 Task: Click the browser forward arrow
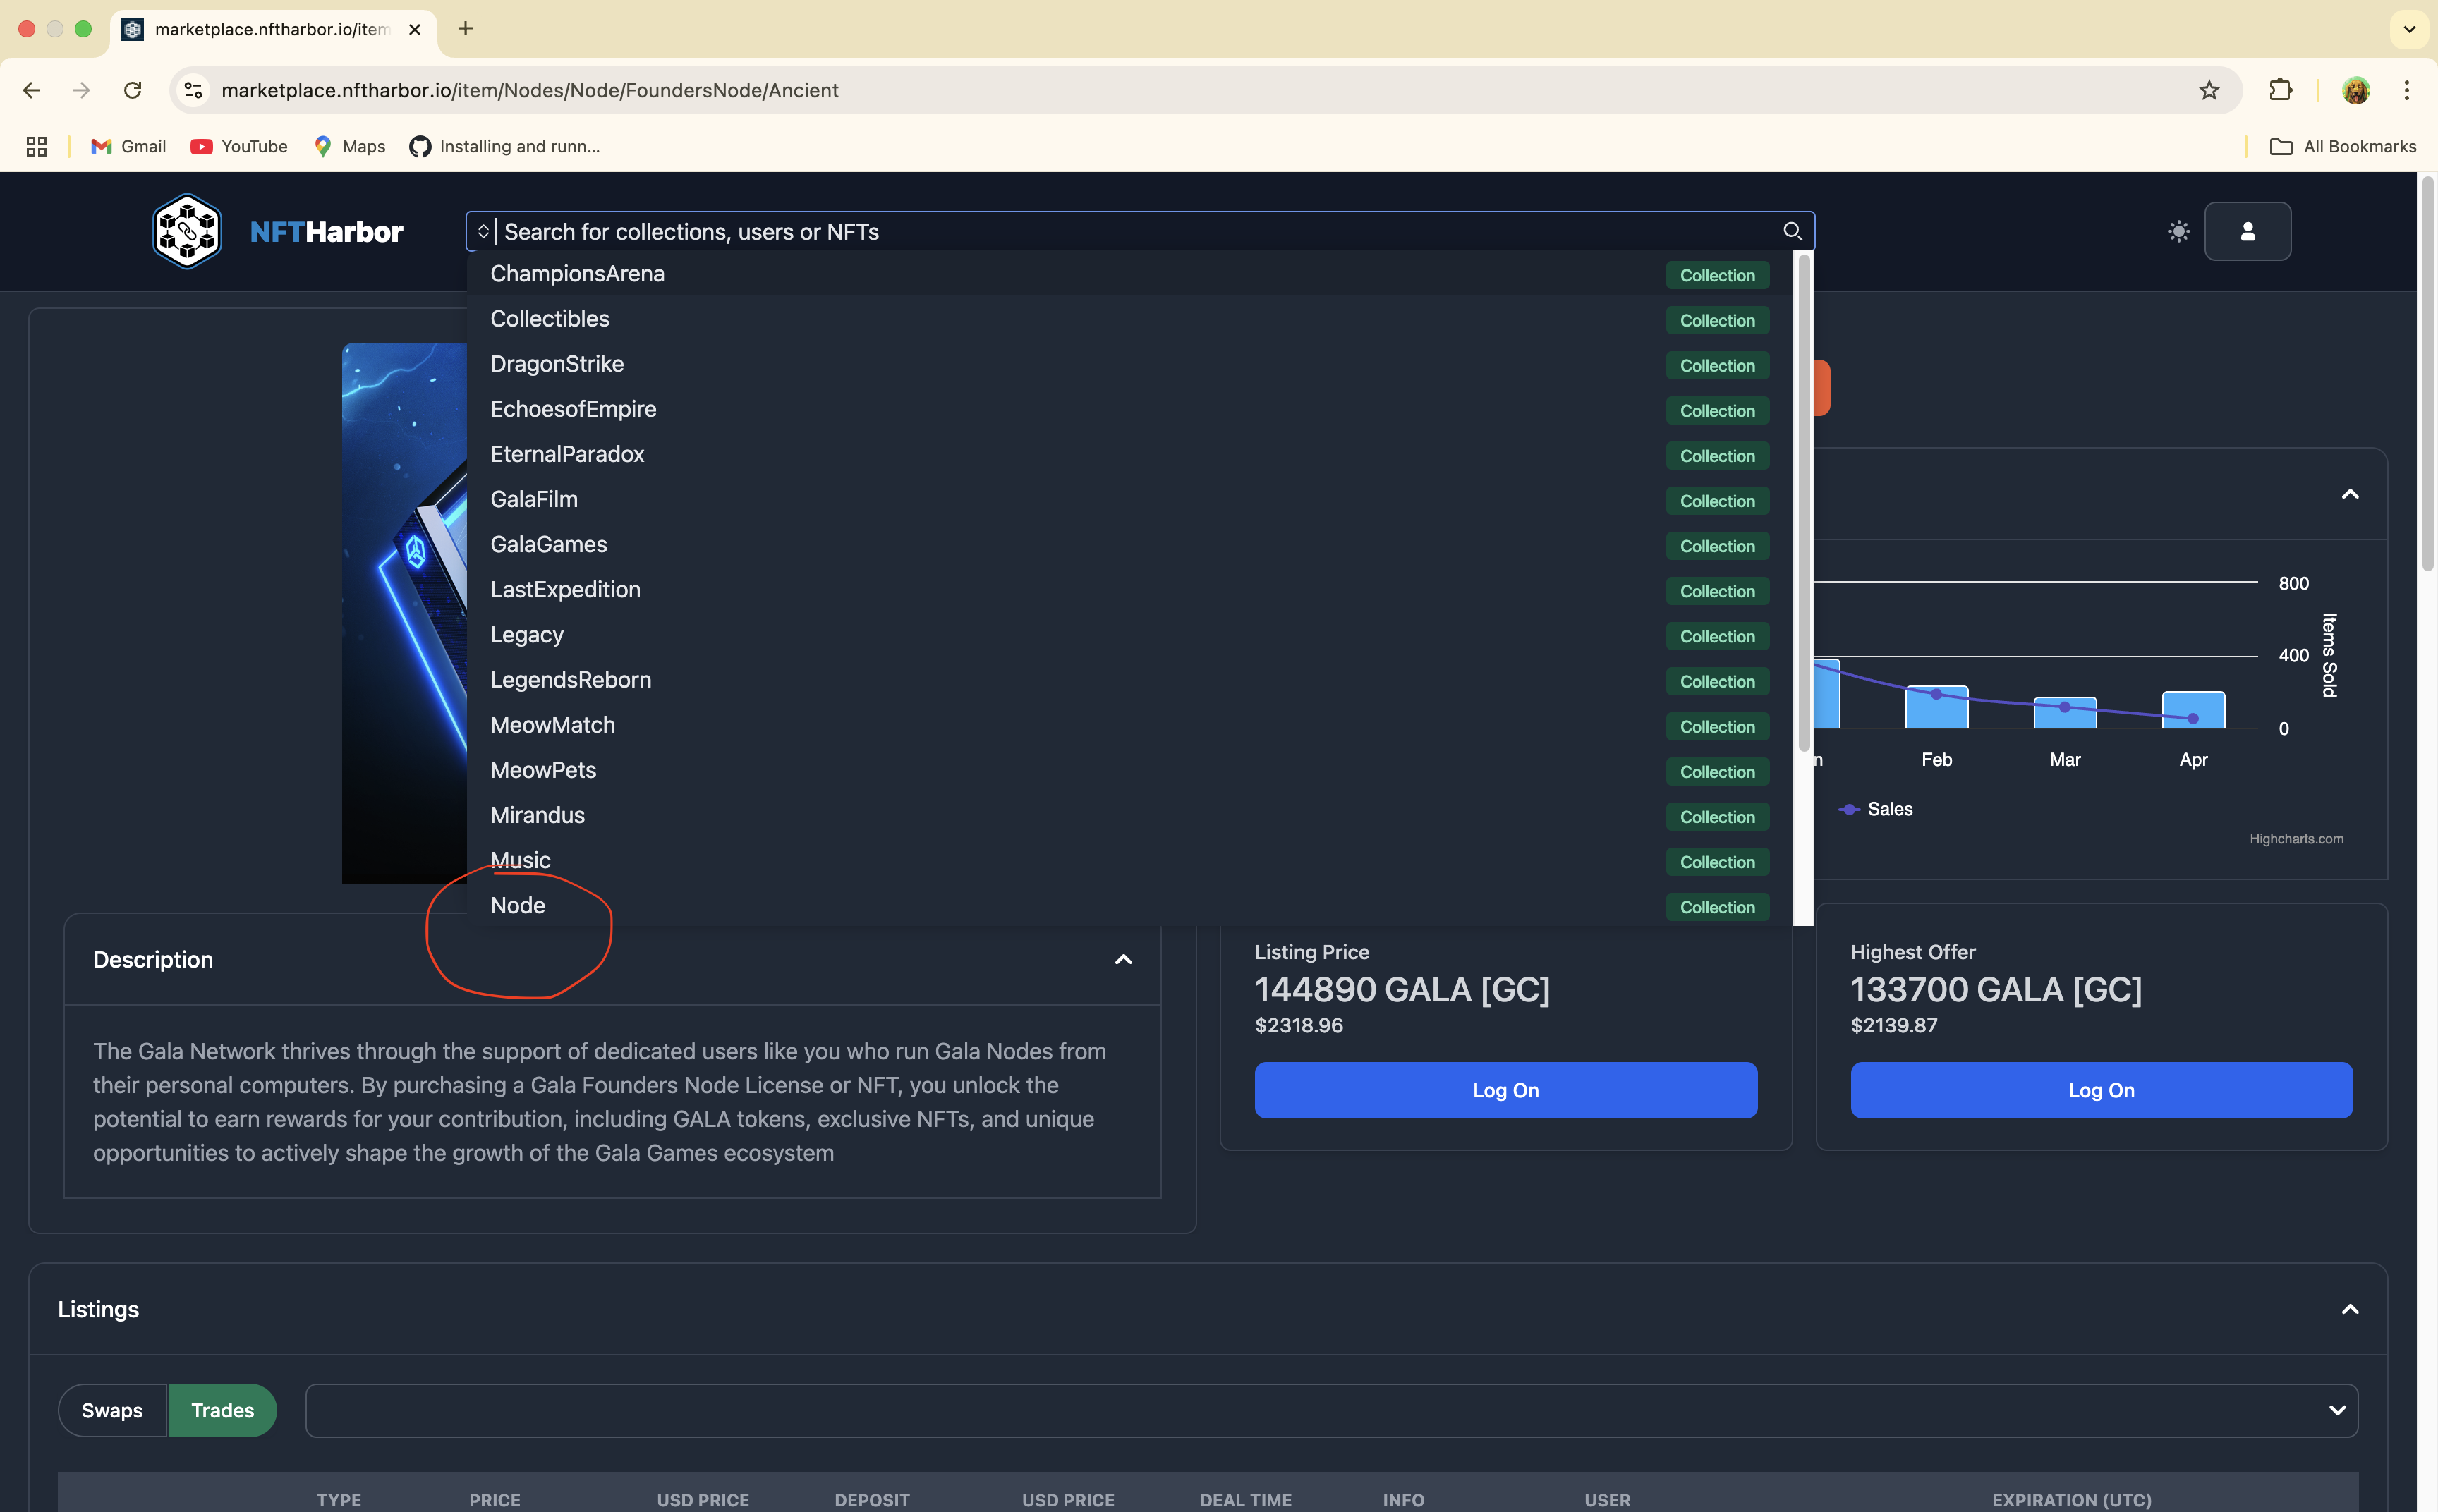pyautogui.click(x=81, y=90)
